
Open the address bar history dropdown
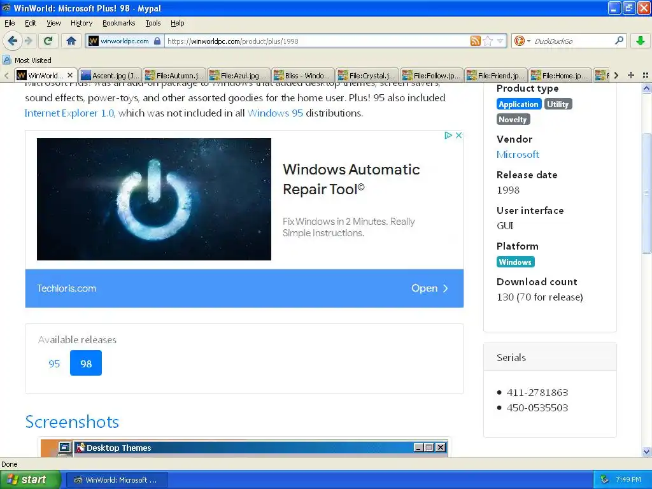[x=500, y=41]
